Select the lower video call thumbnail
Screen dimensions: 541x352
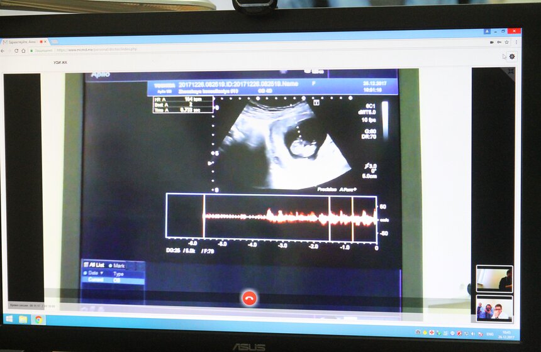[494, 308]
